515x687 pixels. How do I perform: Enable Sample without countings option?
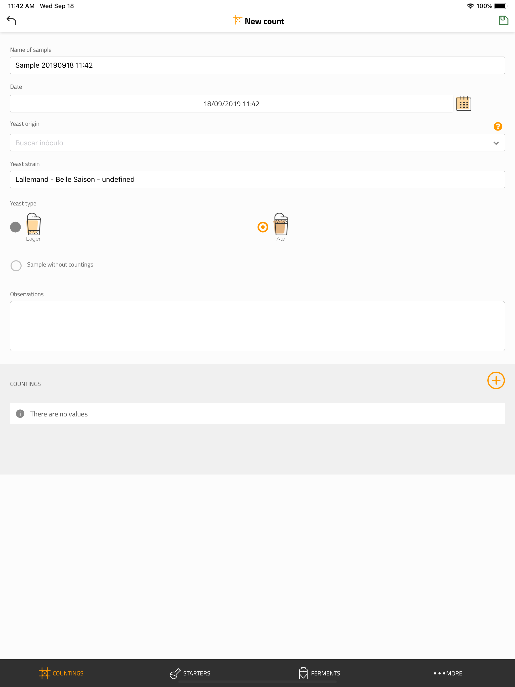click(x=16, y=266)
